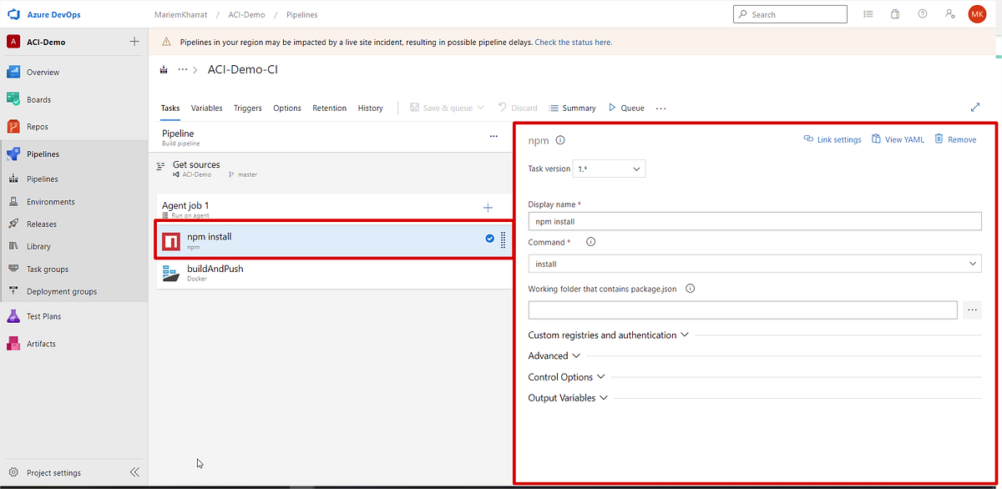Navigate to Test Plans
The width and height of the screenshot is (1002, 489).
pyautogui.click(x=43, y=315)
